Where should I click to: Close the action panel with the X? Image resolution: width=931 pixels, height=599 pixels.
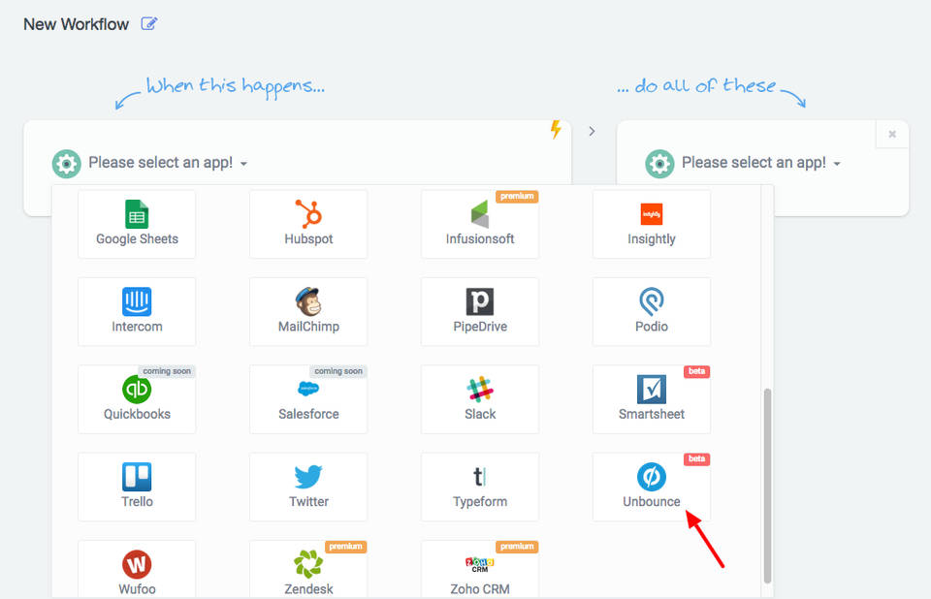pos(892,135)
